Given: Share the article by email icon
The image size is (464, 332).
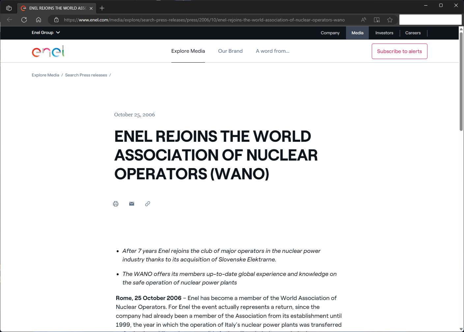Looking at the screenshot, I should (131, 204).
